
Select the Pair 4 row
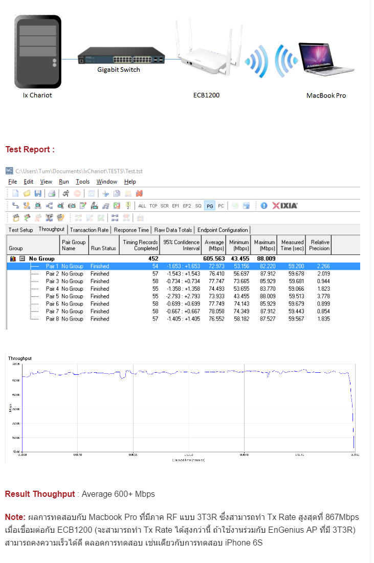(x=183, y=289)
